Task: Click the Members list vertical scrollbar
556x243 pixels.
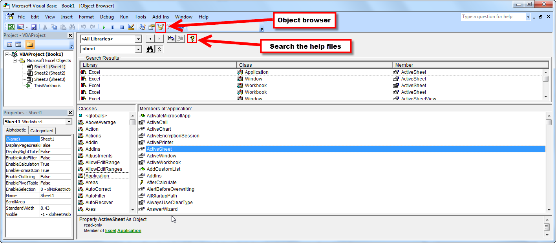Action: coord(549,163)
